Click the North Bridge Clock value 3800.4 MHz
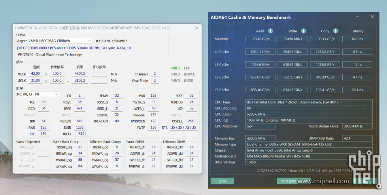Viewport: 387px width, 195px height. 357,126
